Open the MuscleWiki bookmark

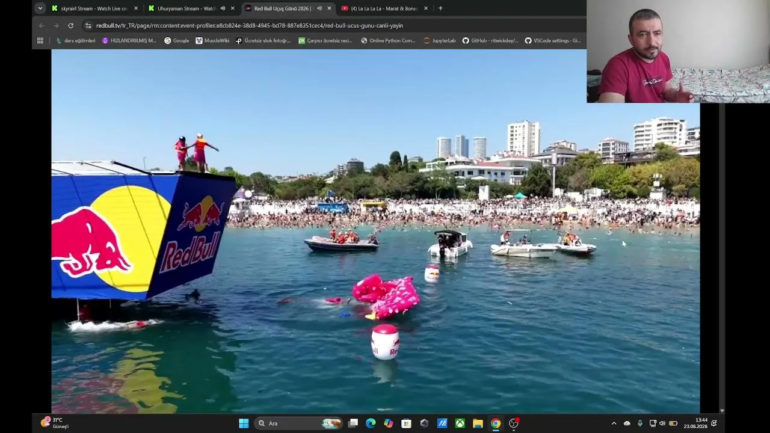(x=212, y=41)
